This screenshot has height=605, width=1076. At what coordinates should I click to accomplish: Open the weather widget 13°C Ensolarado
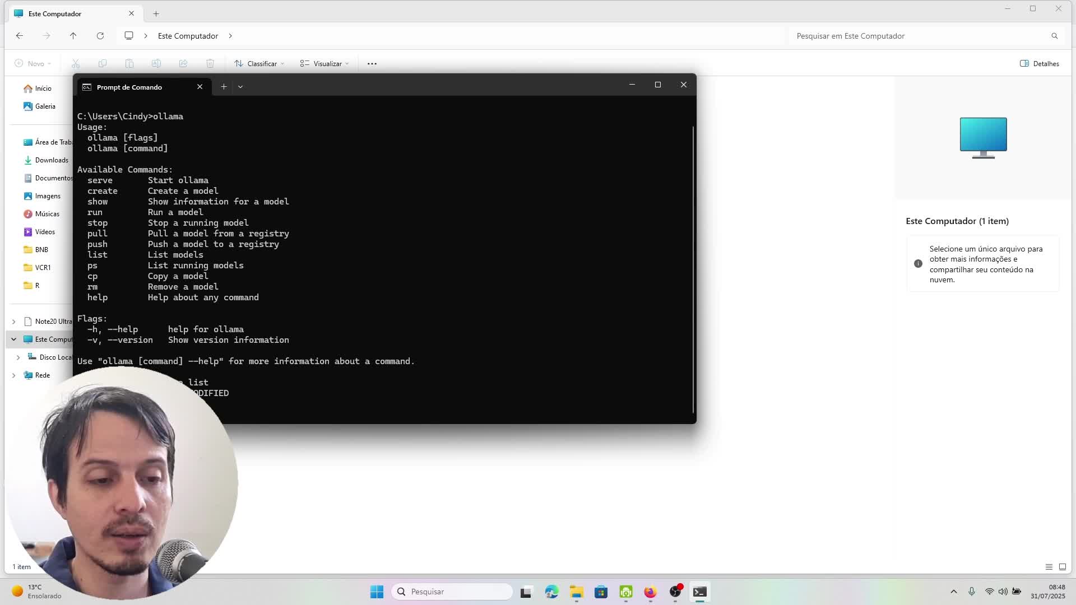pyautogui.click(x=37, y=592)
